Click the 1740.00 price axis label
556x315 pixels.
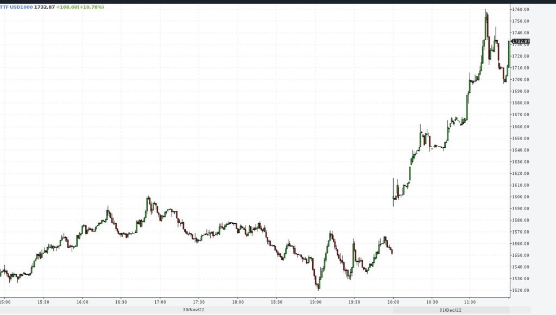(x=521, y=33)
